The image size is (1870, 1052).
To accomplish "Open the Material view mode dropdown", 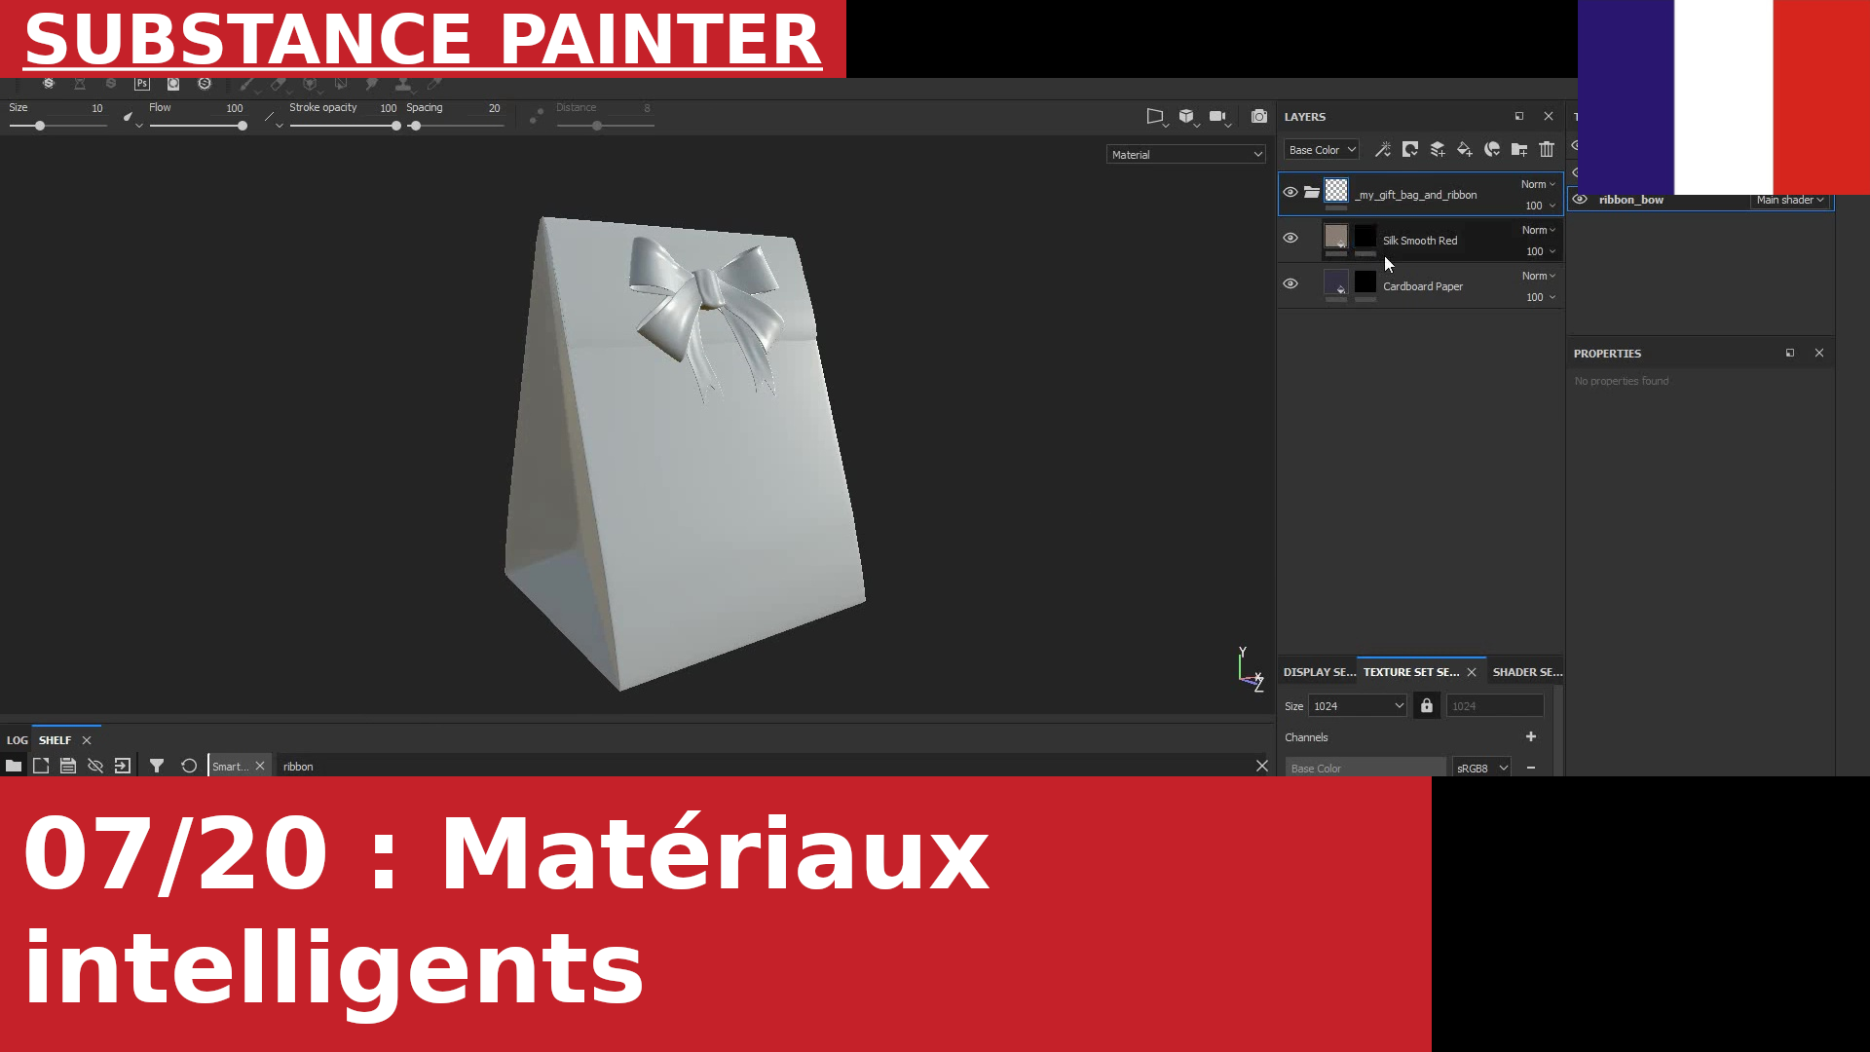I will click(1186, 154).
